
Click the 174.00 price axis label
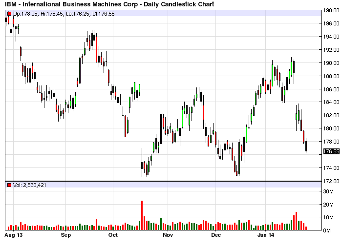(331, 168)
